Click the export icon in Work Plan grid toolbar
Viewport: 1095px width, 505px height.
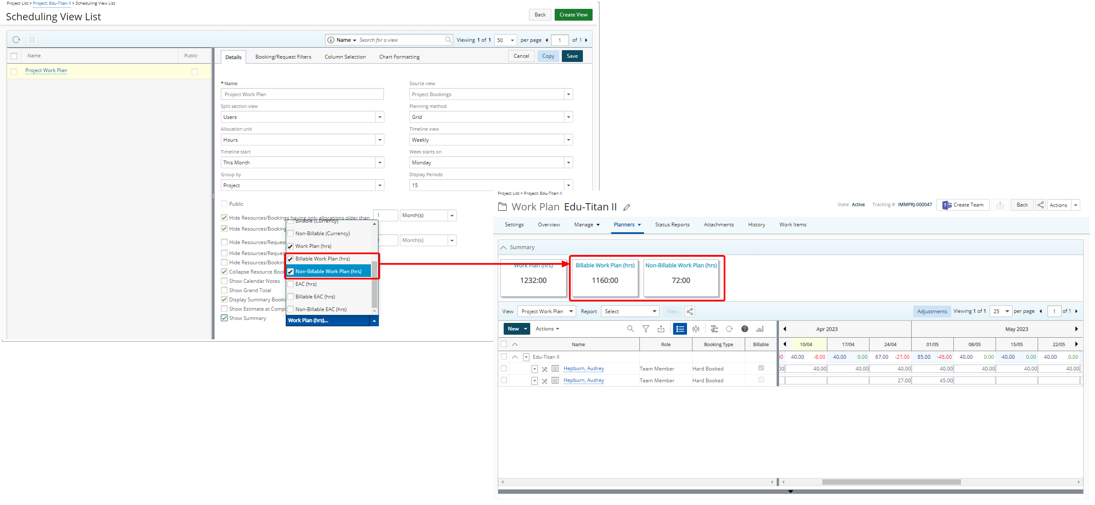(661, 329)
